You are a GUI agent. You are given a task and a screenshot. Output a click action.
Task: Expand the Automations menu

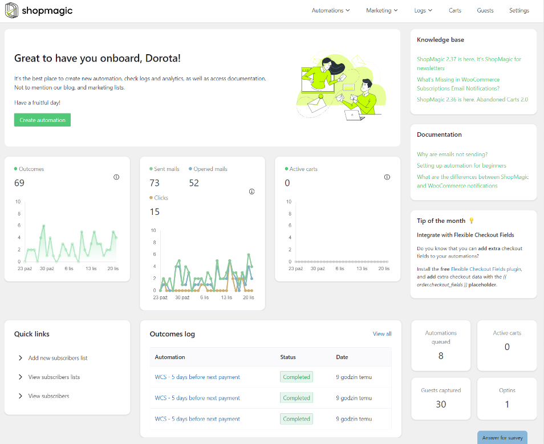click(331, 10)
